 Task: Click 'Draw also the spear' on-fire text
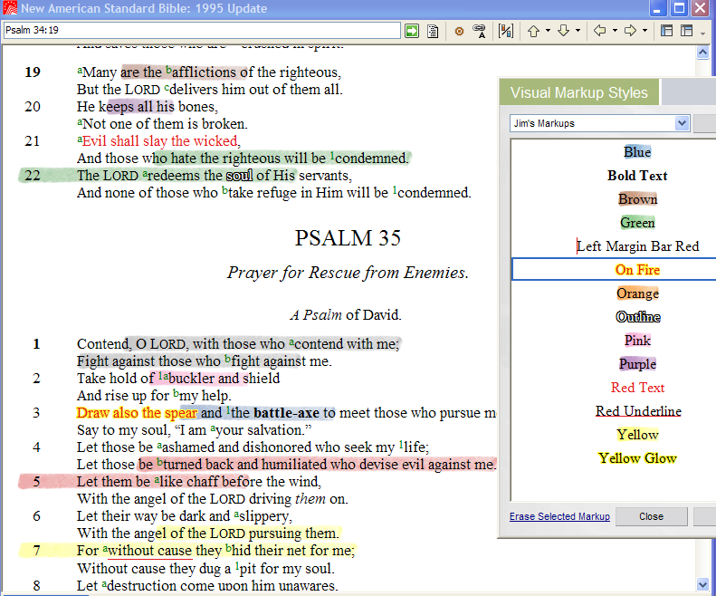137,413
